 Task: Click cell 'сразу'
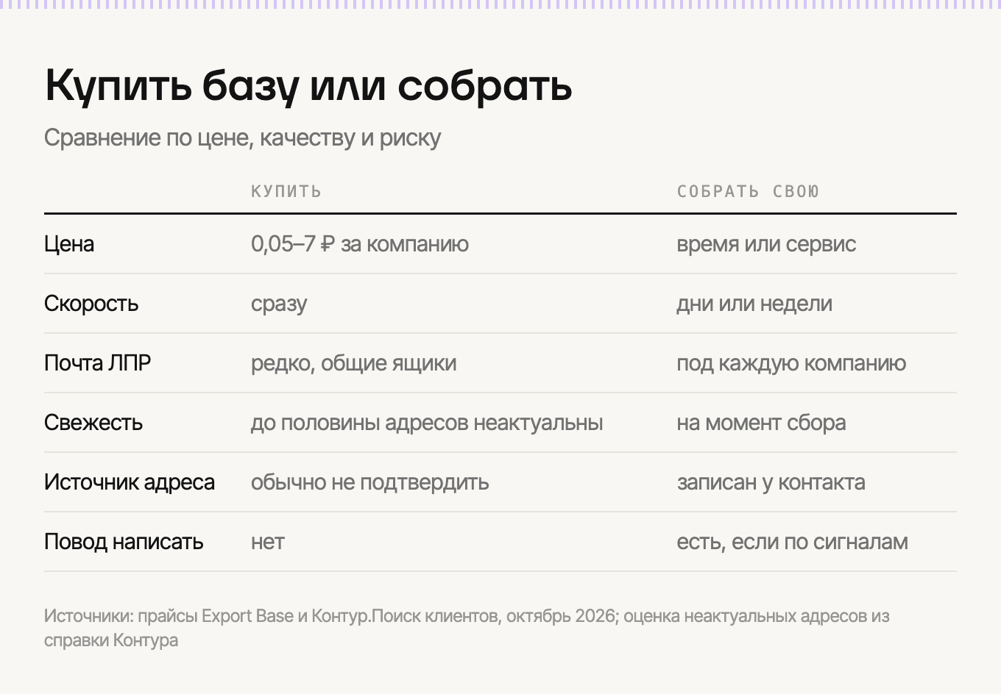[279, 304]
